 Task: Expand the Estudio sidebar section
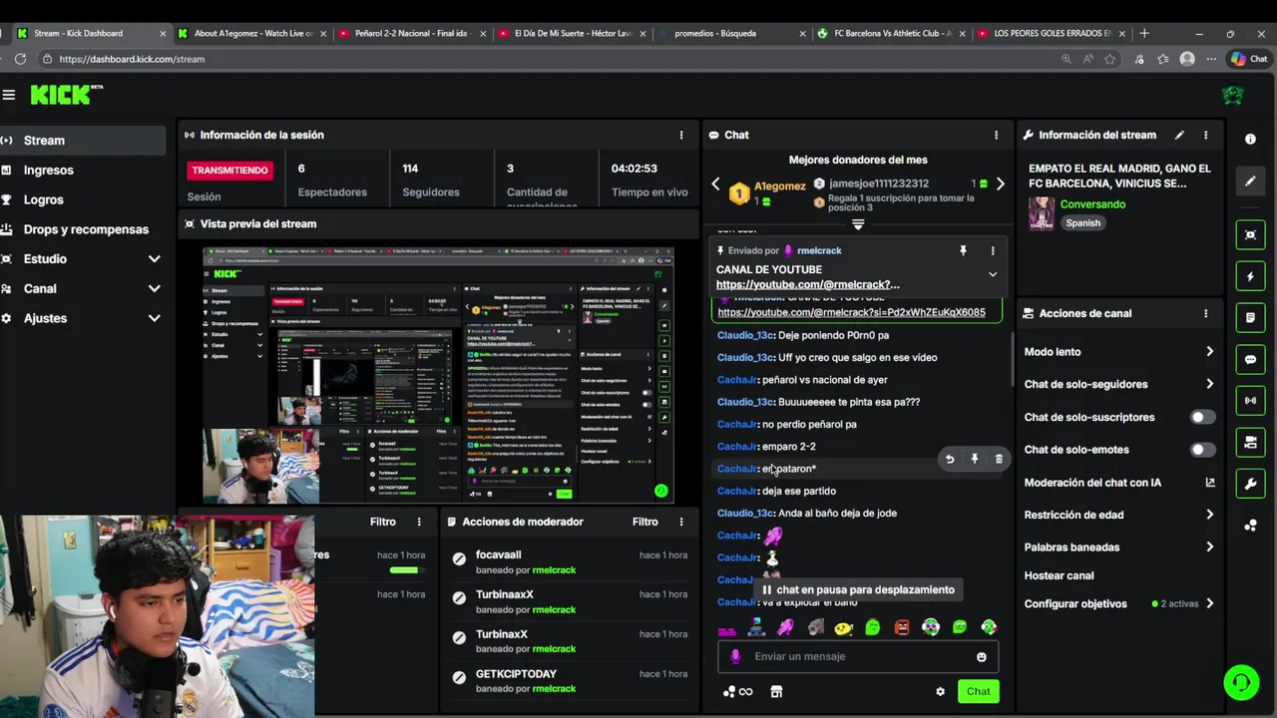pyautogui.click(x=154, y=259)
